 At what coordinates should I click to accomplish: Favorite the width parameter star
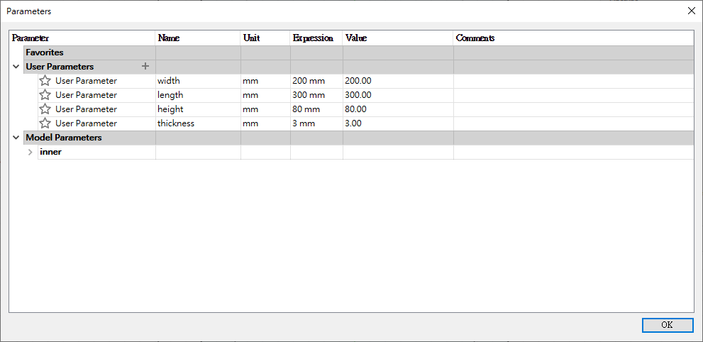(45, 81)
